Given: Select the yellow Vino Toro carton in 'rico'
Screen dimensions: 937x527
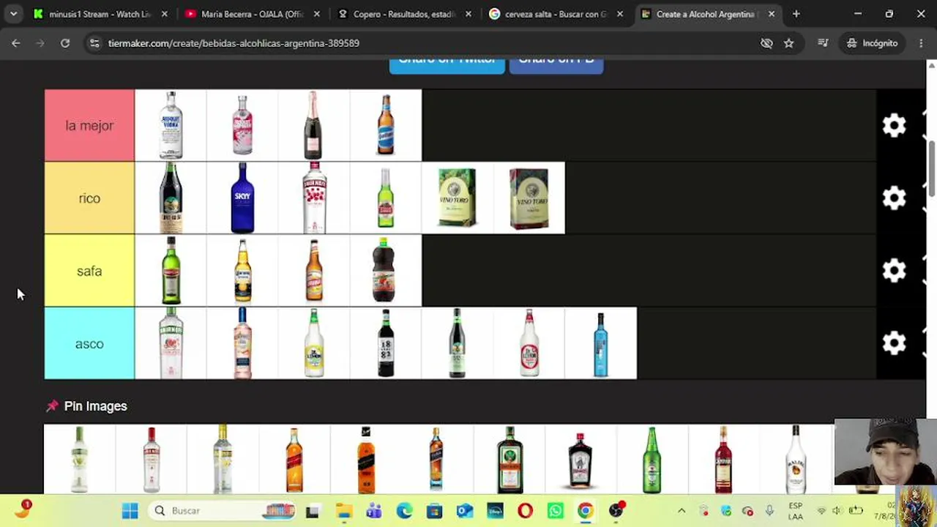Looking at the screenshot, I should click(458, 198).
